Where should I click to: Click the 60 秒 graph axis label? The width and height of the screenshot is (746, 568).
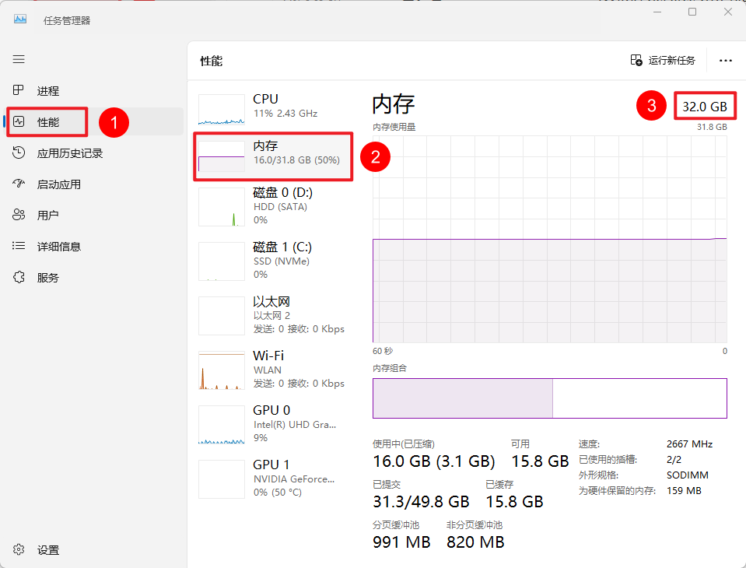[x=383, y=351]
